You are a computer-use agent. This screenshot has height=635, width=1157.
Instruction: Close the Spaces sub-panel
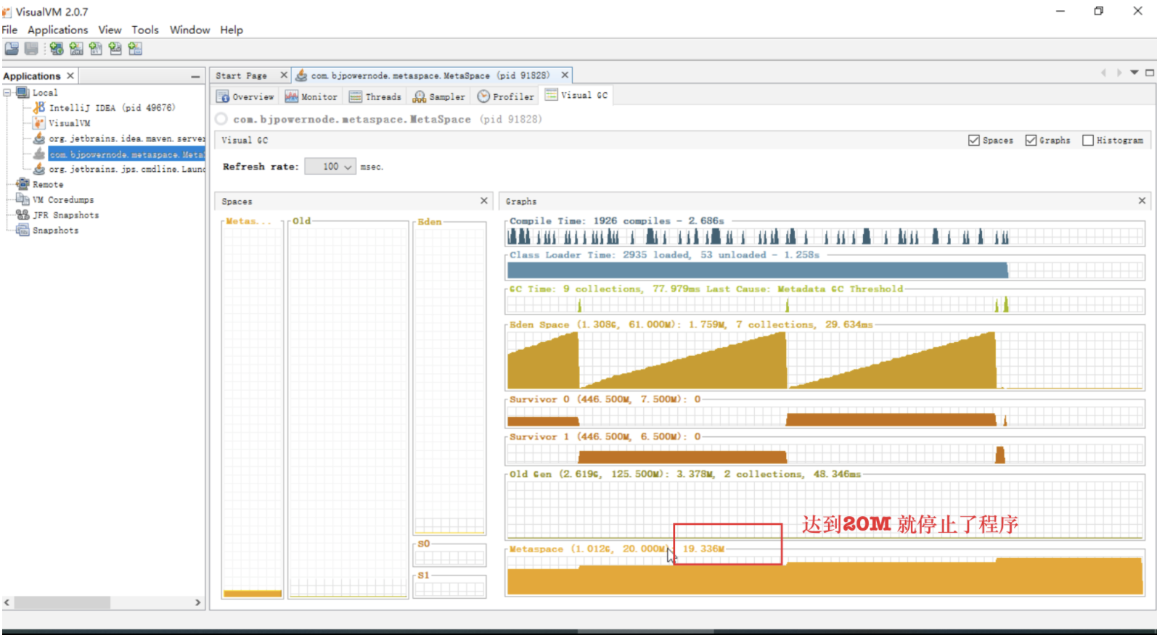(x=484, y=201)
